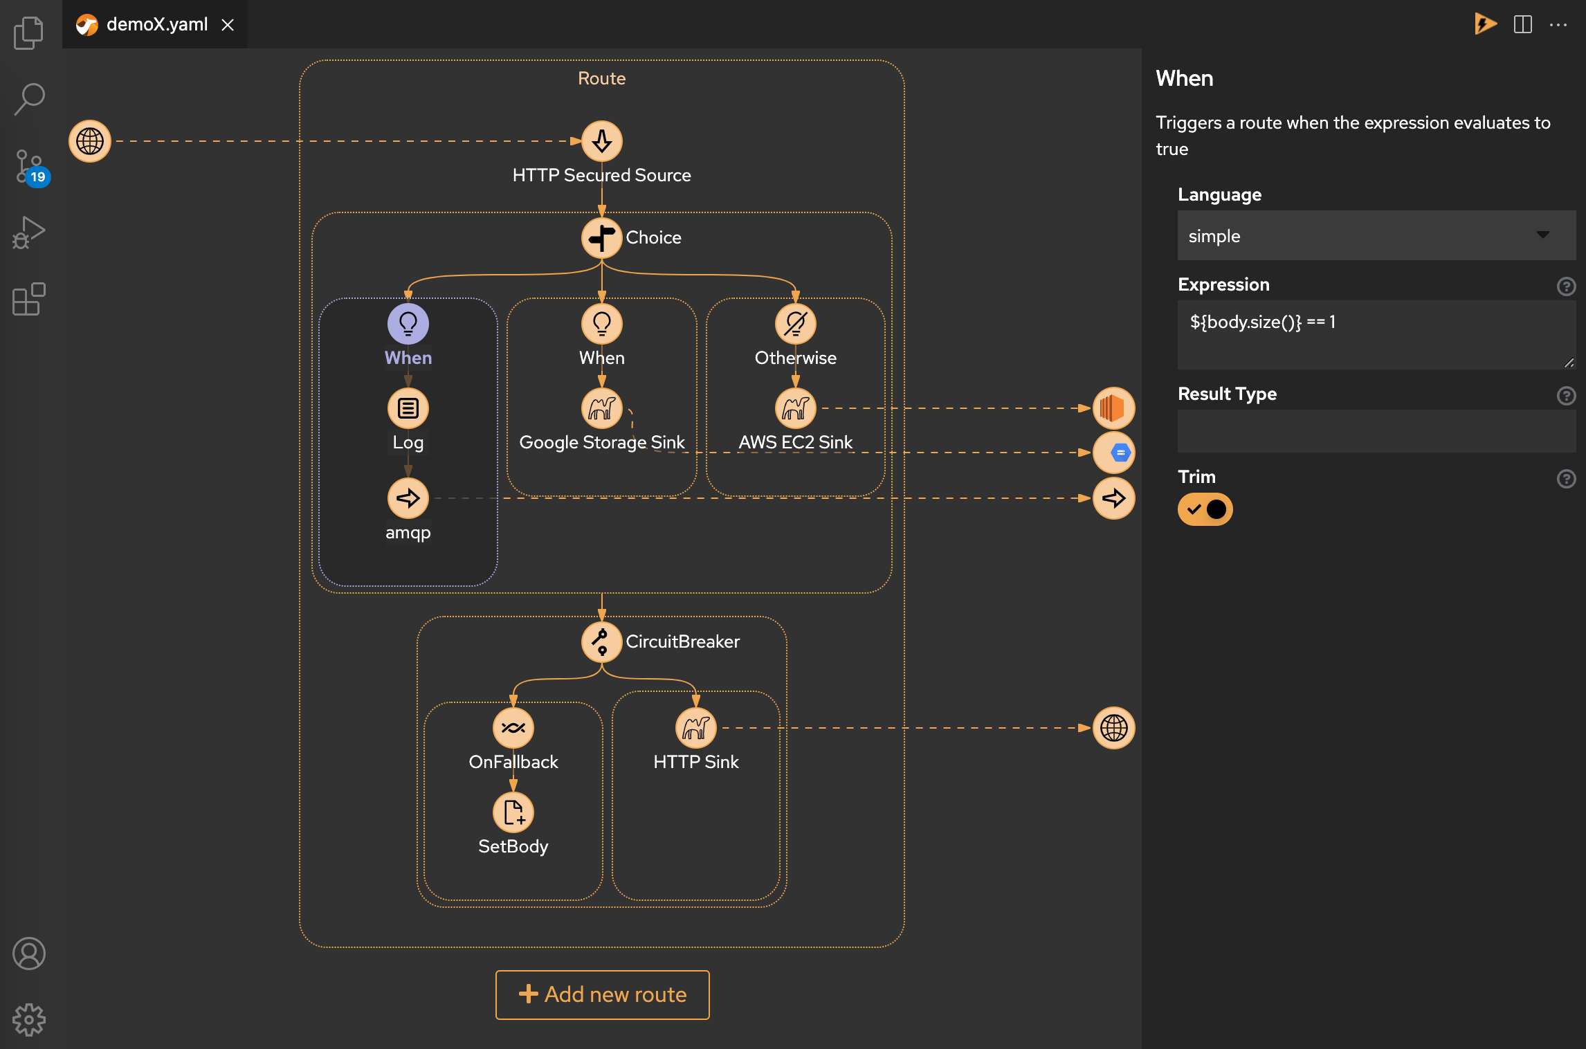The height and width of the screenshot is (1049, 1586).
Task: Select the Otherwise node
Action: 796,323
